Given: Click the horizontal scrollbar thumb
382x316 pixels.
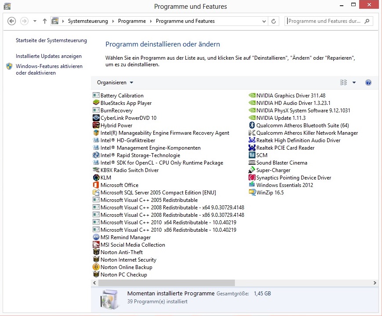Looking at the screenshot, I should pos(166,283).
